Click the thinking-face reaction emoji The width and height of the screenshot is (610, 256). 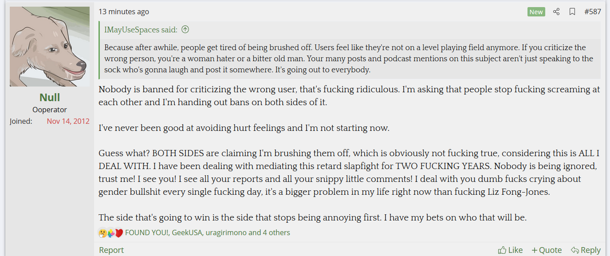(x=102, y=232)
